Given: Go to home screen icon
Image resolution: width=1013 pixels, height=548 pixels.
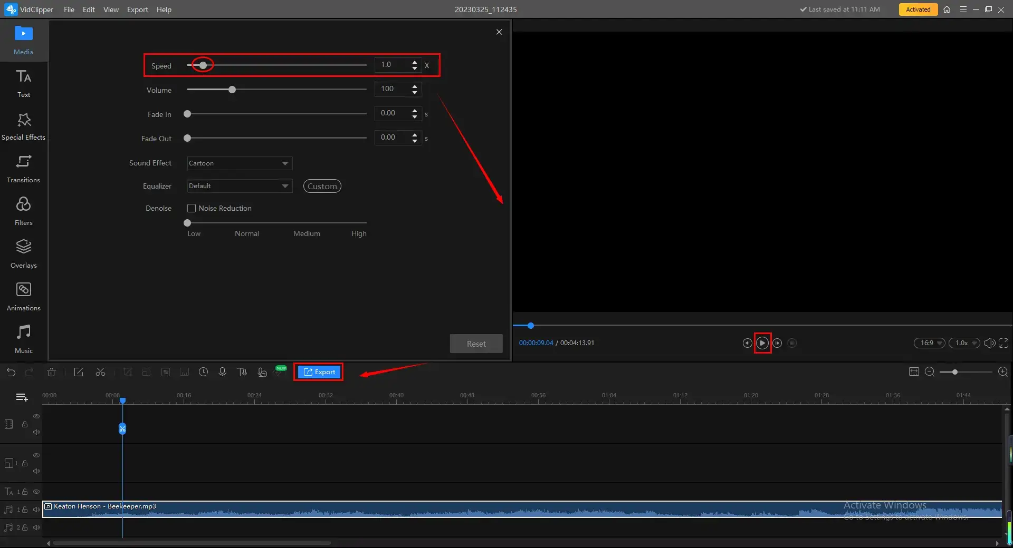Looking at the screenshot, I should coord(947,9).
